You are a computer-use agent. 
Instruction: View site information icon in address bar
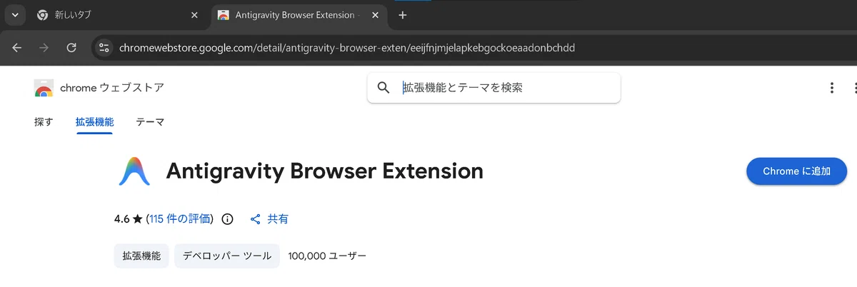(x=104, y=48)
